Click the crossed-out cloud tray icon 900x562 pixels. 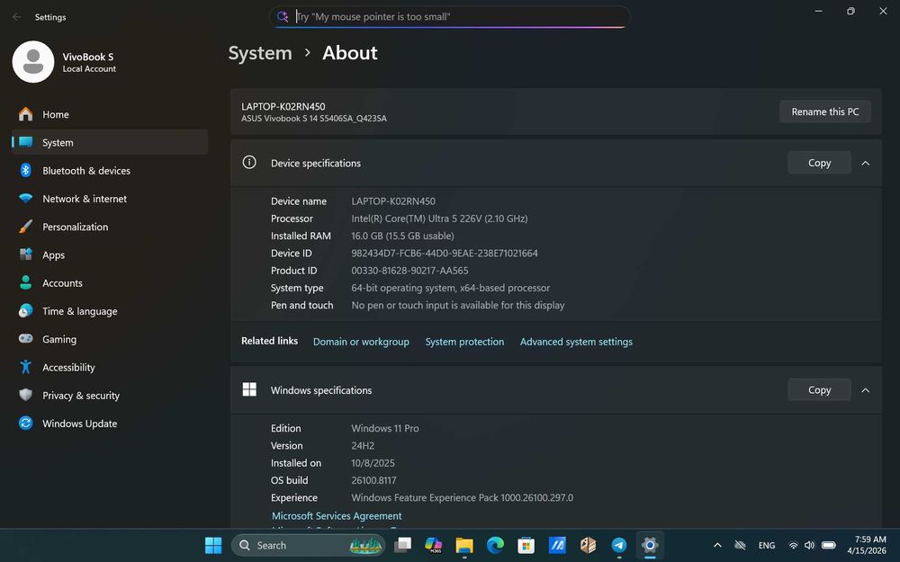740,545
